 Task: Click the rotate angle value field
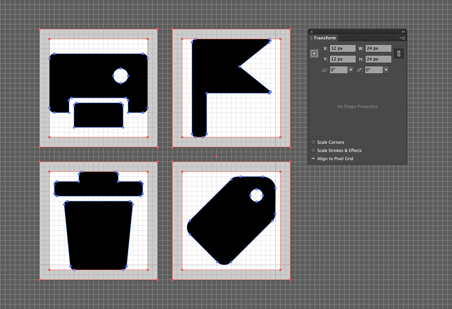pos(339,70)
